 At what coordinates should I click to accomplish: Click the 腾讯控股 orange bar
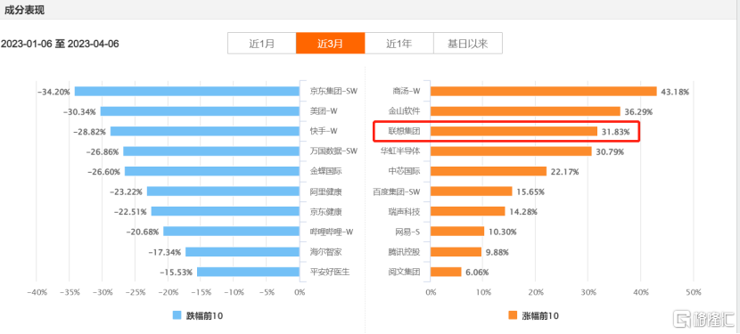pos(456,252)
